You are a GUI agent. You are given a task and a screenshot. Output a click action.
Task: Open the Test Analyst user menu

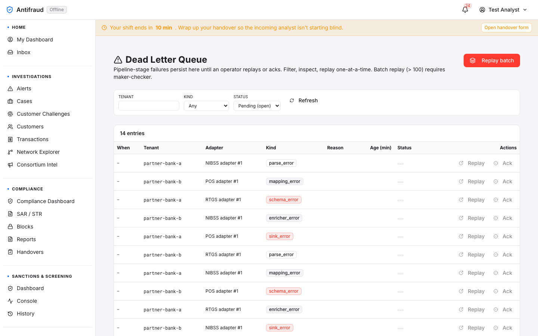coord(503,10)
